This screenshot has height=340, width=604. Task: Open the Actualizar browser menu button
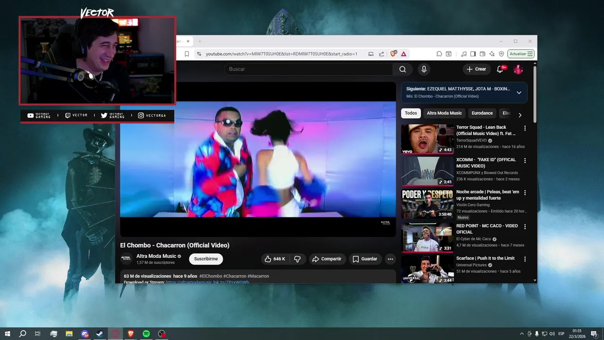[x=521, y=54]
